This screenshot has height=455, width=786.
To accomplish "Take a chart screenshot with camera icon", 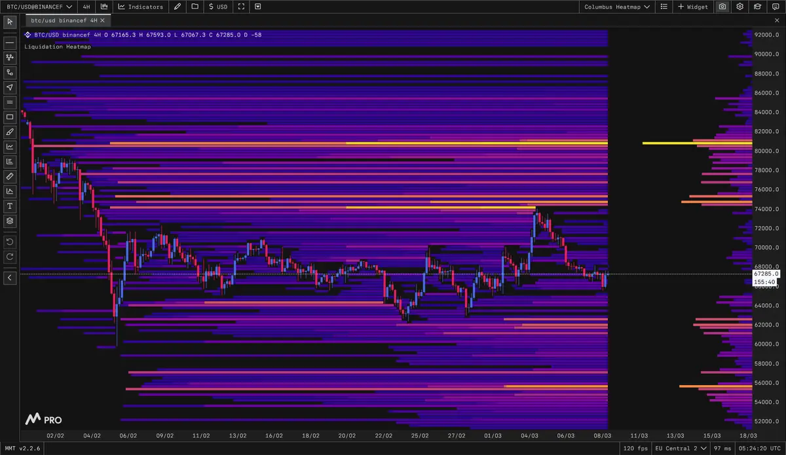I will [x=722, y=7].
